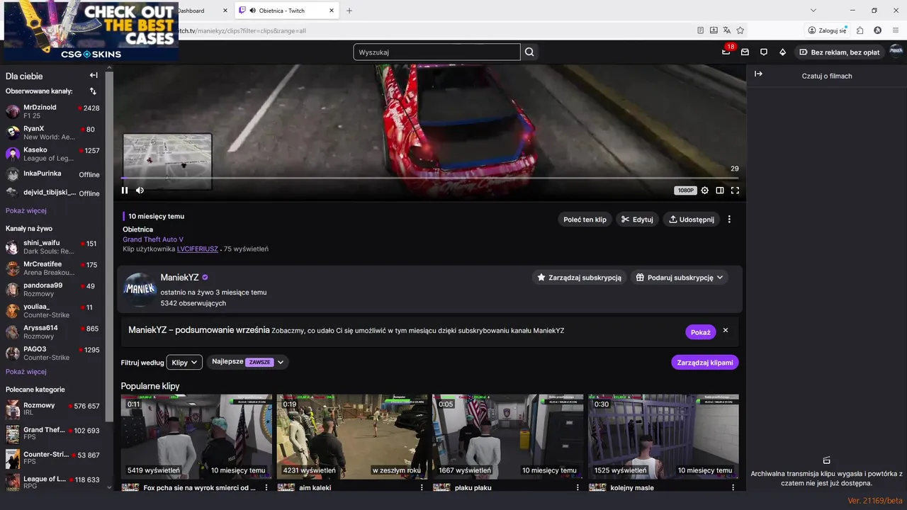Click Edytuj clip button
Image resolution: width=907 pixels, height=510 pixels.
(637, 220)
